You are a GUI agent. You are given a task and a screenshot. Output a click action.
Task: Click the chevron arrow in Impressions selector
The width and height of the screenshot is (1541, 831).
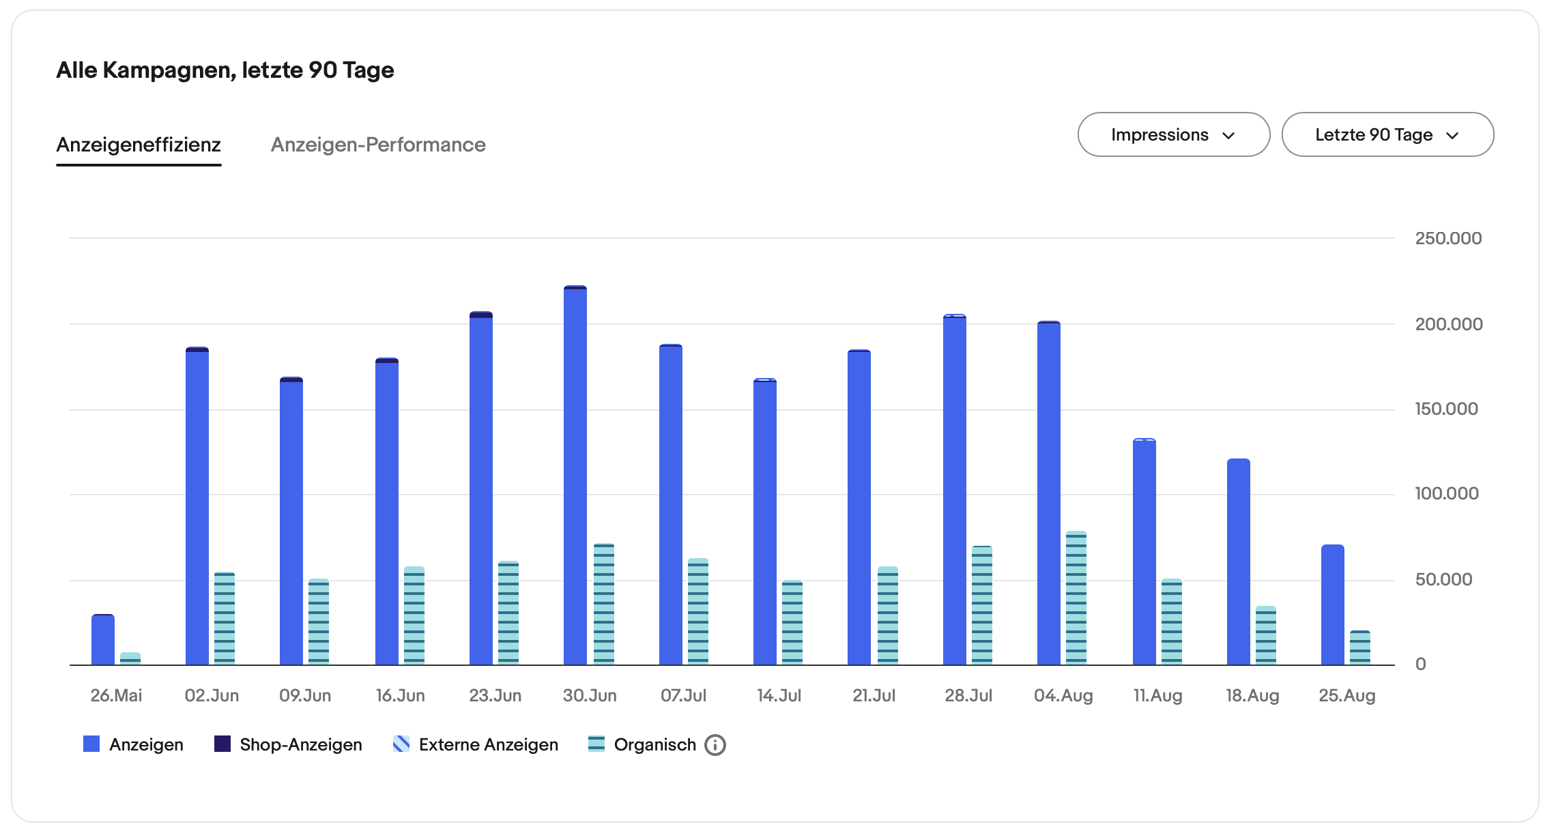1228,135
